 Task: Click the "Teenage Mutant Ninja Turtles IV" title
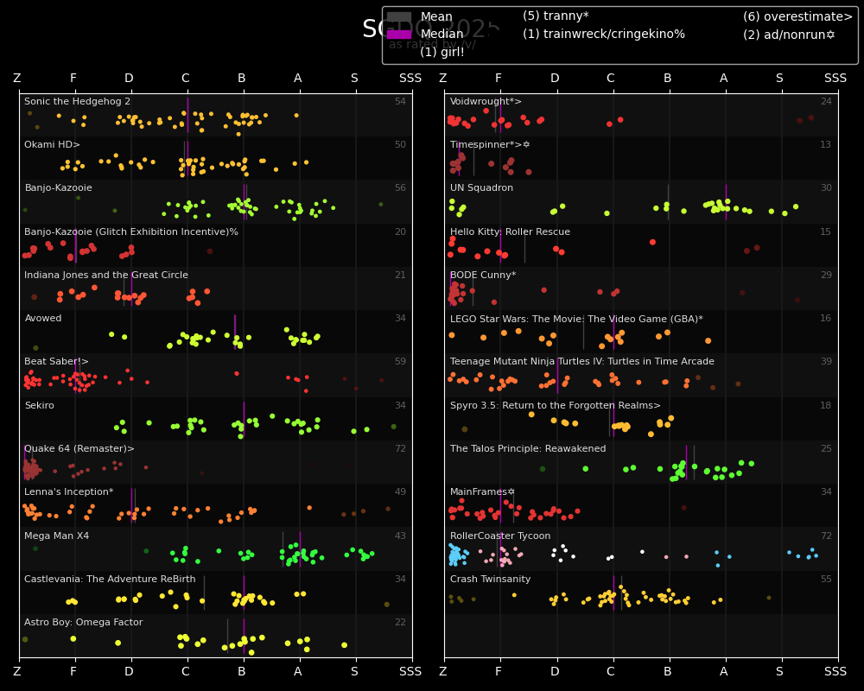point(581,362)
